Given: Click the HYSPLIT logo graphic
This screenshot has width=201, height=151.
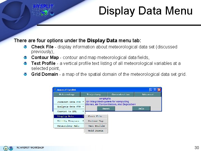Looking at the screenshot, I should (x=43, y=10).
